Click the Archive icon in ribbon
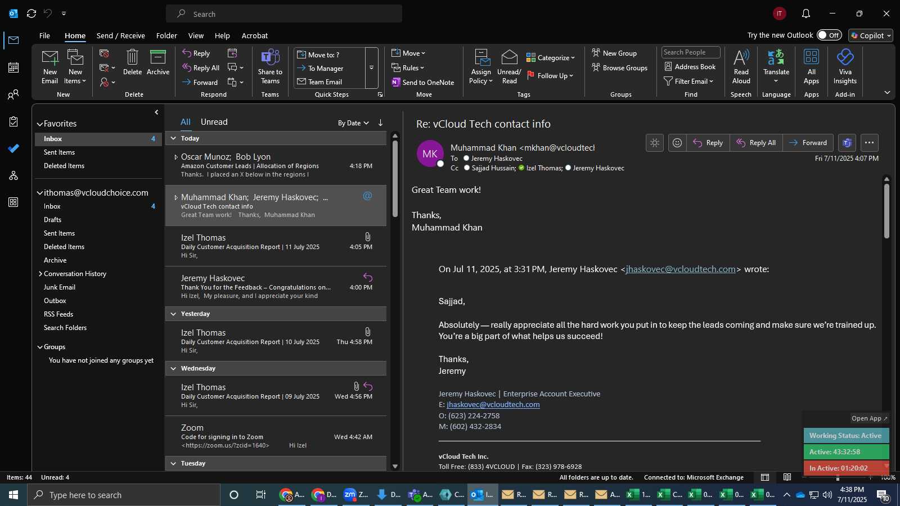Viewport: 900px width, 506px height. 158,62
